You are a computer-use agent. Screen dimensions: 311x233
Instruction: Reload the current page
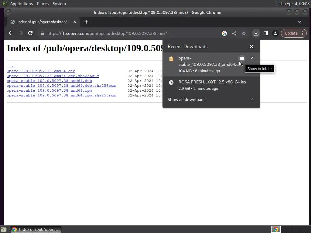point(30,33)
